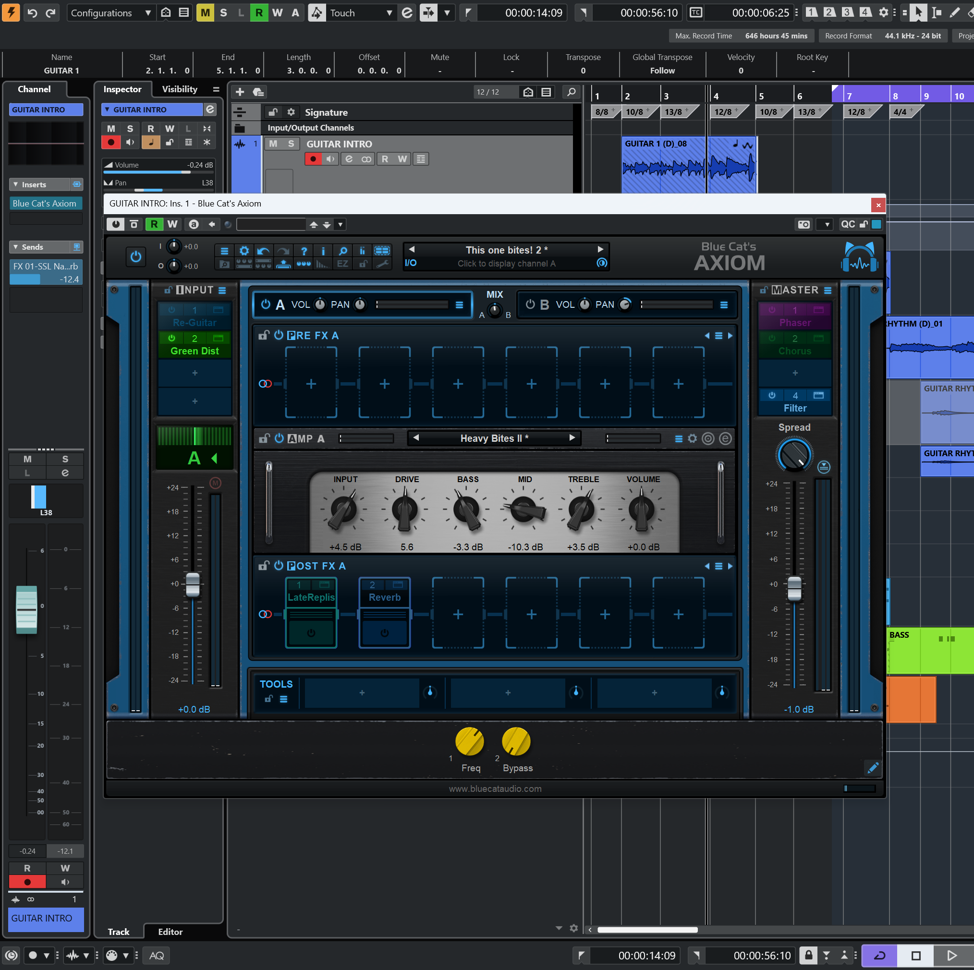Viewport: 974px width, 970px height.
Task: Click the MASTER section level fader handle
Action: coord(794,589)
